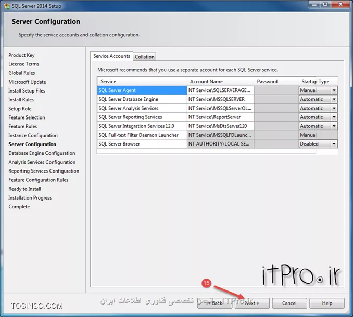The image size is (353, 317).
Task: Click Instance Configuration step
Action: click(33, 135)
